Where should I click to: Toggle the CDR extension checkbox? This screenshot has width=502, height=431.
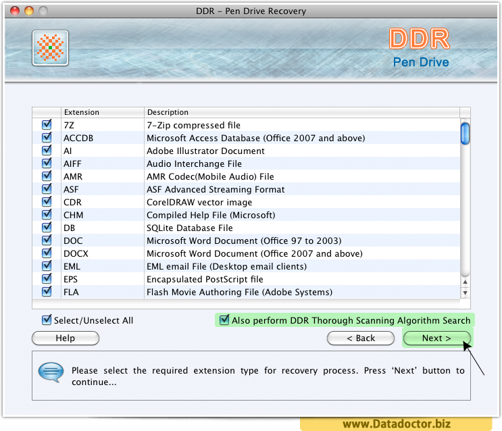47,201
